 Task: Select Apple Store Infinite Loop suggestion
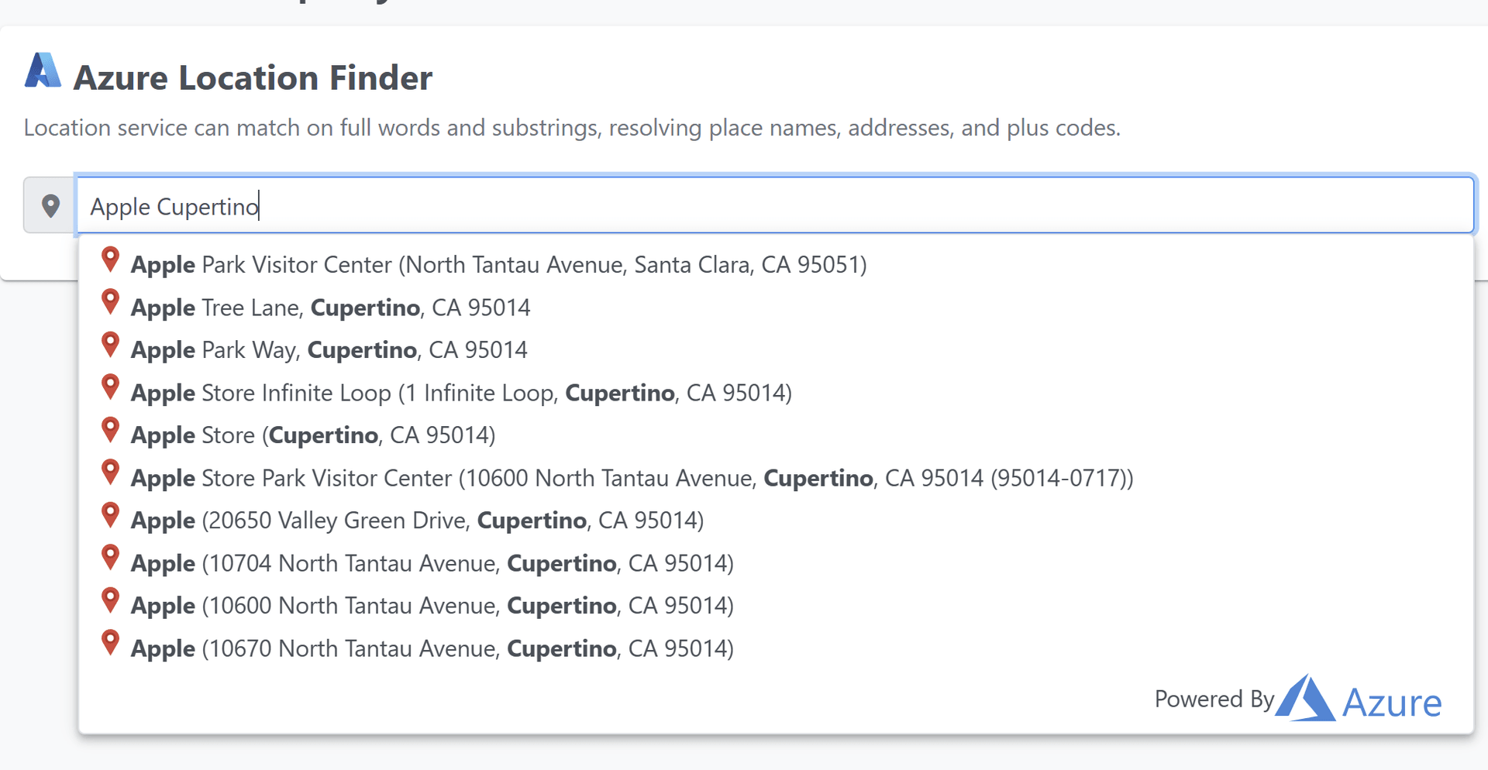[x=461, y=393]
